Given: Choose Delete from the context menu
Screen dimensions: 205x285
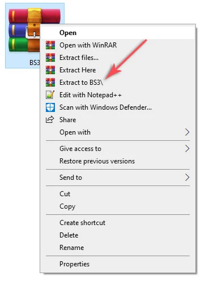Looking at the screenshot, I should [x=118, y=235].
